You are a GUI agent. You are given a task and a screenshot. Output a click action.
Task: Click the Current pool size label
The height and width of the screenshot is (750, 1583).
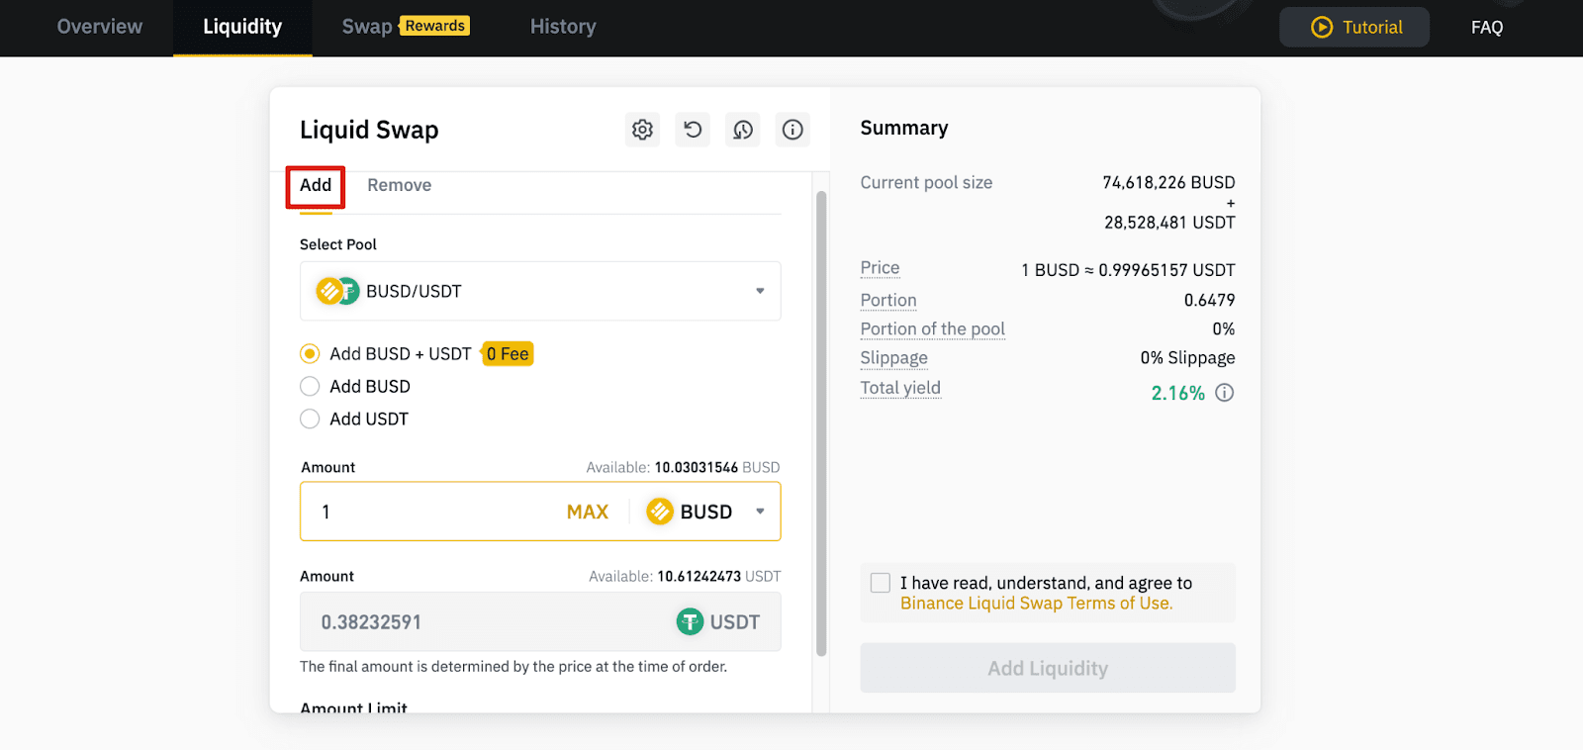(926, 182)
